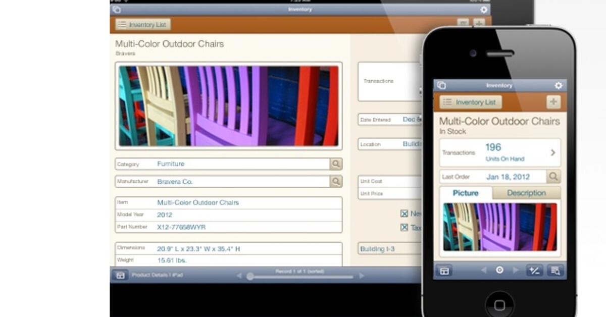This screenshot has width=606, height=317.
Task: Tap the lookup icon next to Last Order date
Action: (x=553, y=177)
